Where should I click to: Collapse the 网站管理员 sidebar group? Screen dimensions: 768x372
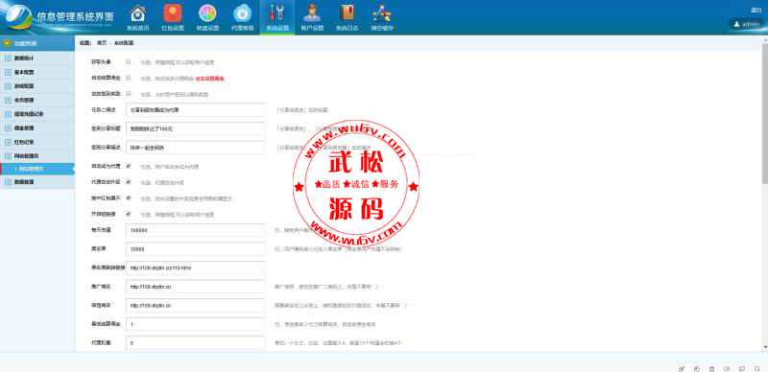(x=37, y=156)
